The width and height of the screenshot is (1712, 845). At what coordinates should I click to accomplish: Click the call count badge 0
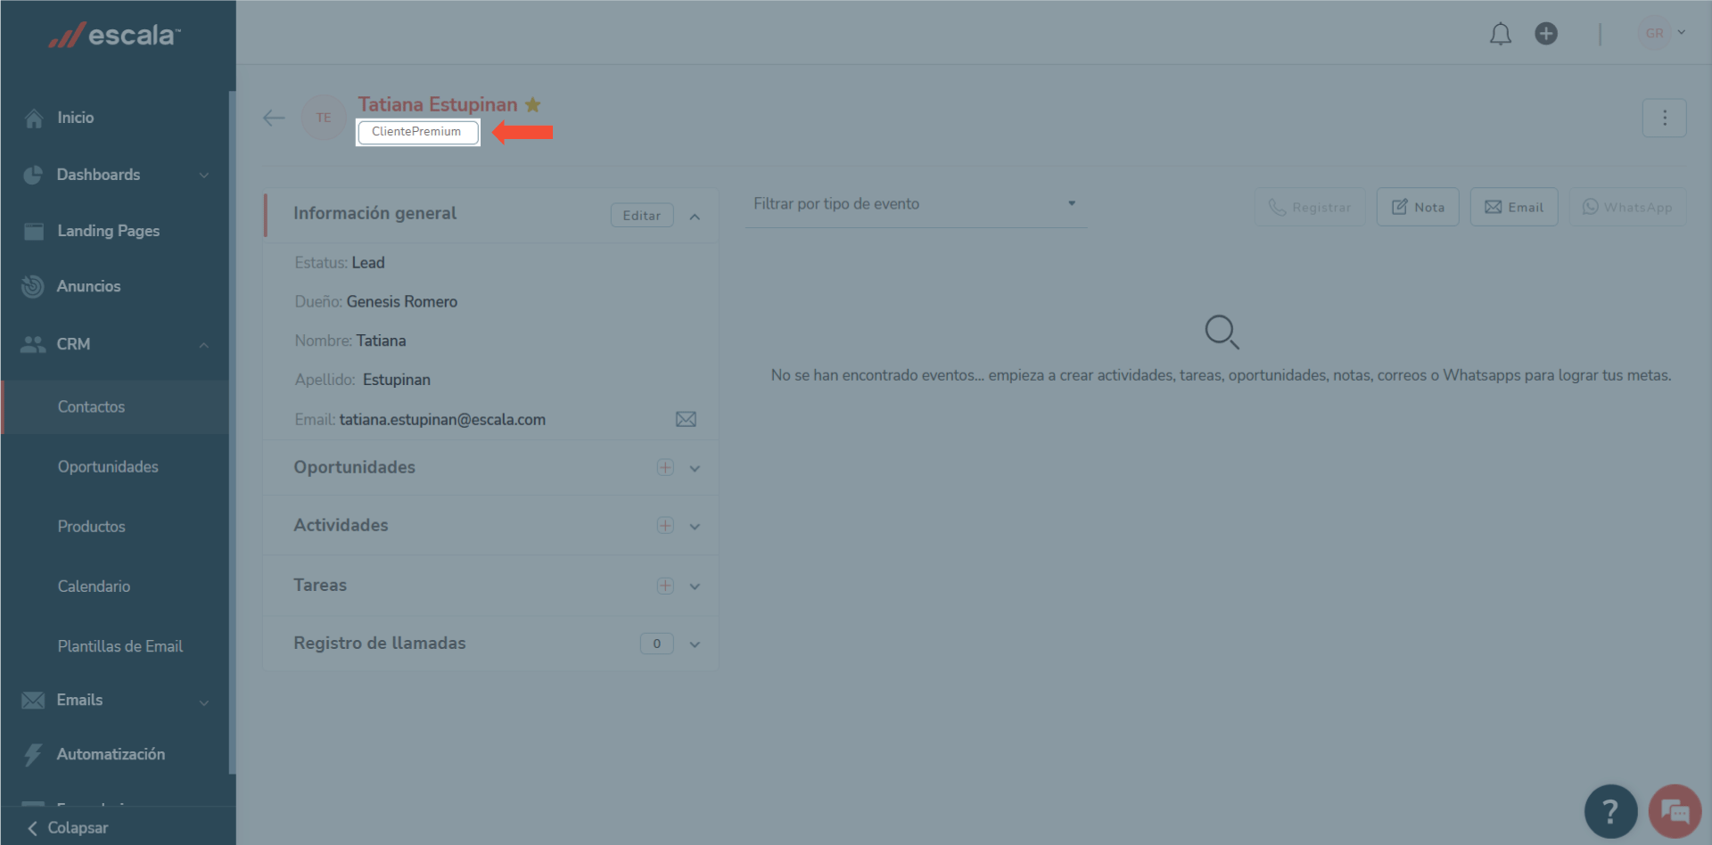(x=657, y=644)
